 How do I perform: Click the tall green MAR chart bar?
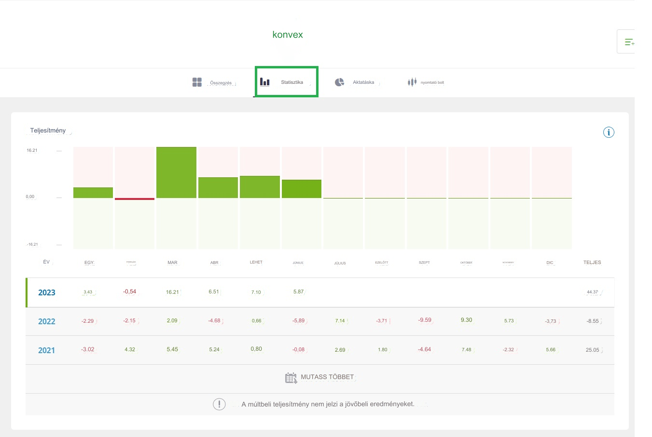click(x=176, y=172)
